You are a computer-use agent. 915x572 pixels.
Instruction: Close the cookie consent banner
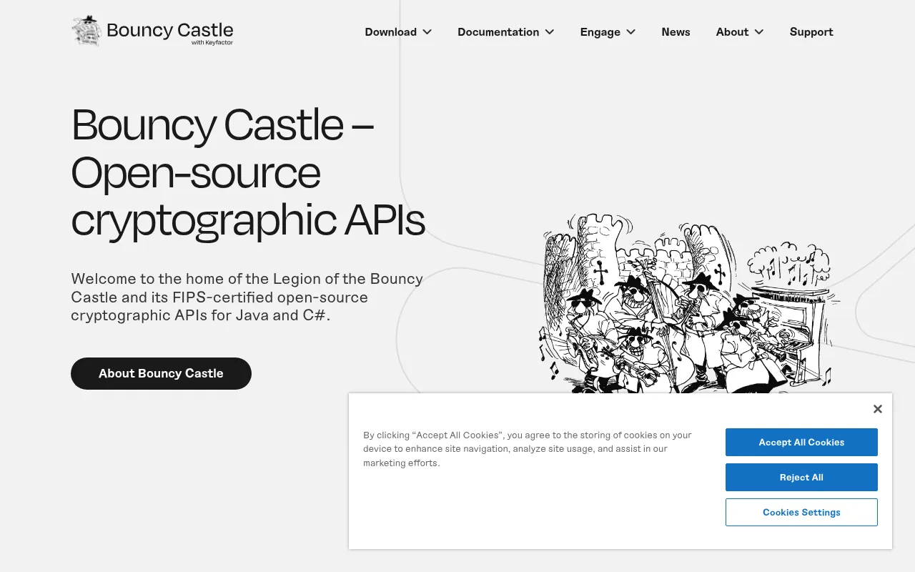pos(878,409)
